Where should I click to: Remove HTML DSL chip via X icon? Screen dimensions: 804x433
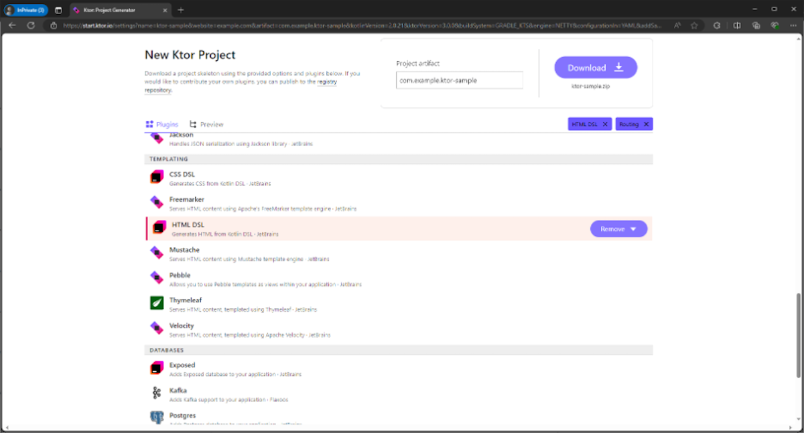point(605,125)
